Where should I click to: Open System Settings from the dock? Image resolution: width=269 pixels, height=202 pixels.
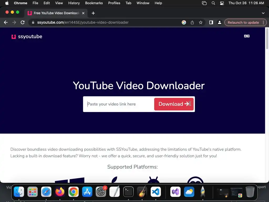[x=101, y=192]
